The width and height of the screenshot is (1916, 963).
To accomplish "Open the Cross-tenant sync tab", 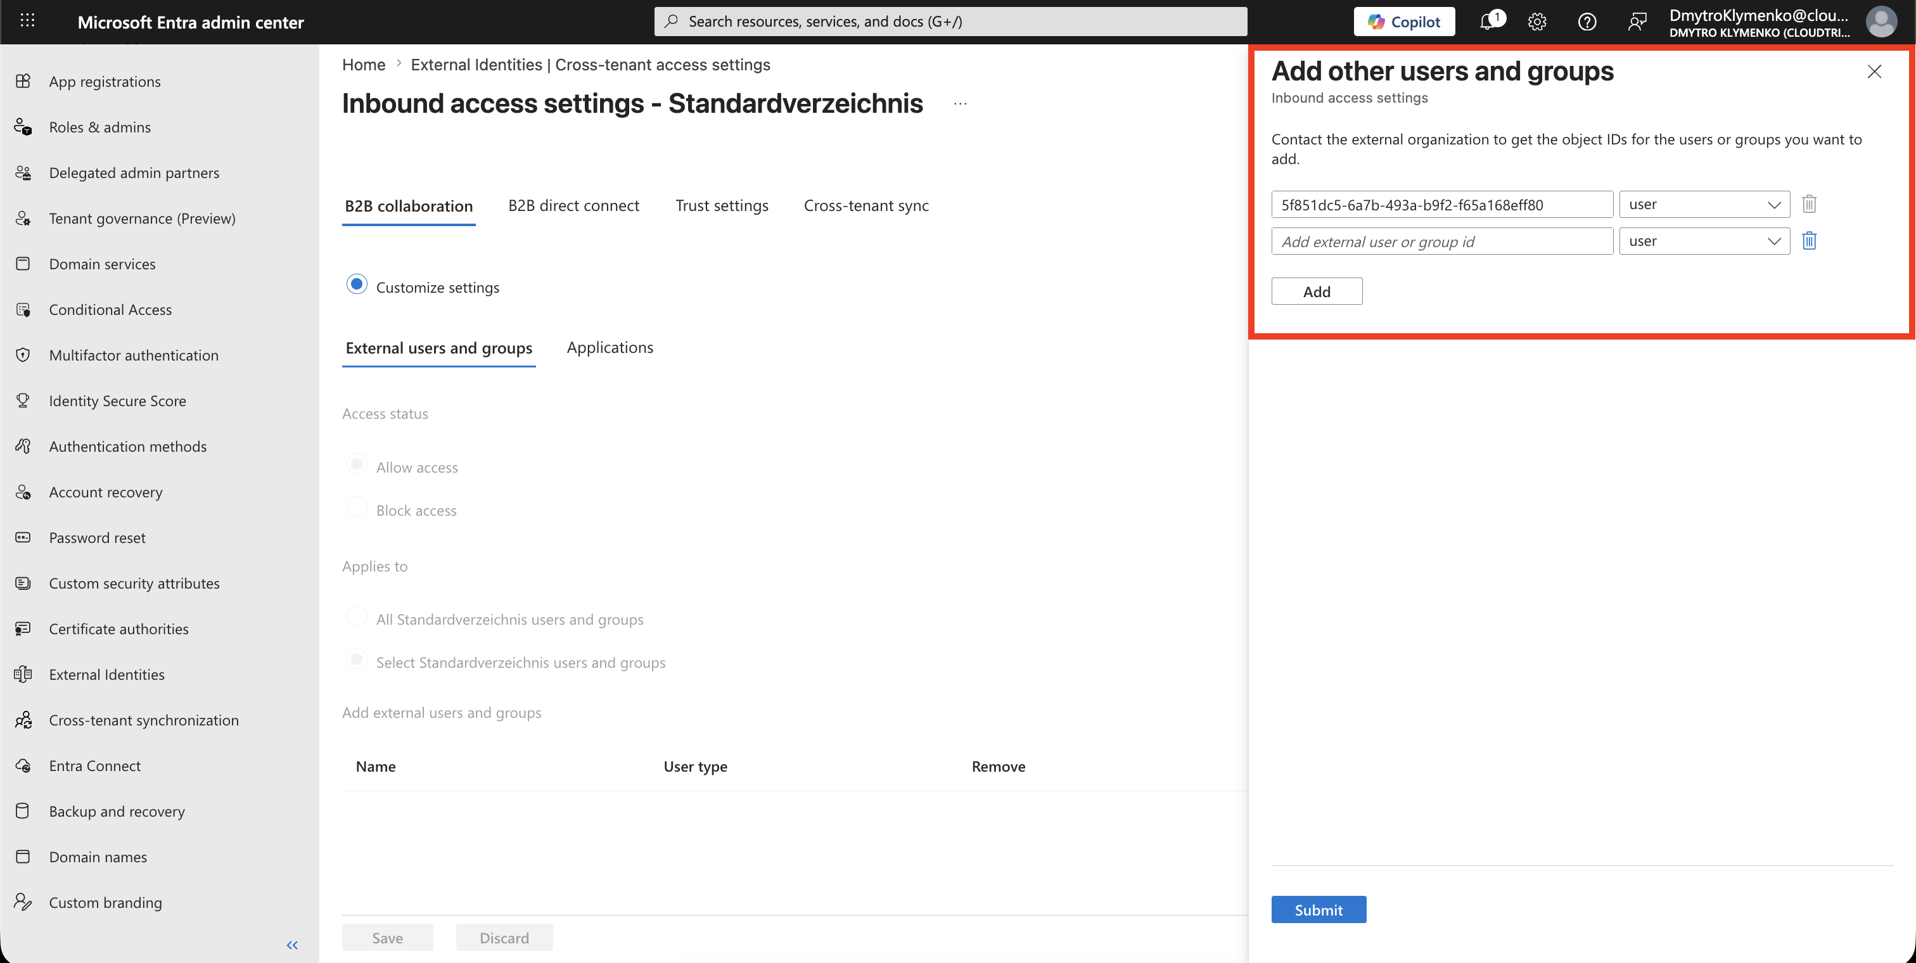I will pyautogui.click(x=865, y=206).
